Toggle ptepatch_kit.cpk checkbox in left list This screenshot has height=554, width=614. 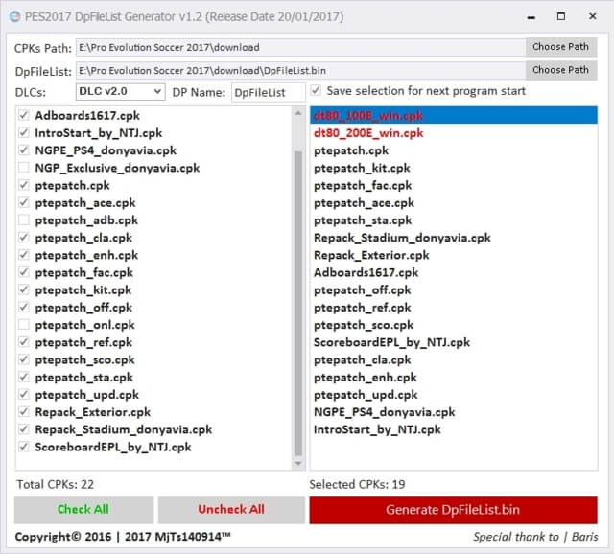coord(24,289)
